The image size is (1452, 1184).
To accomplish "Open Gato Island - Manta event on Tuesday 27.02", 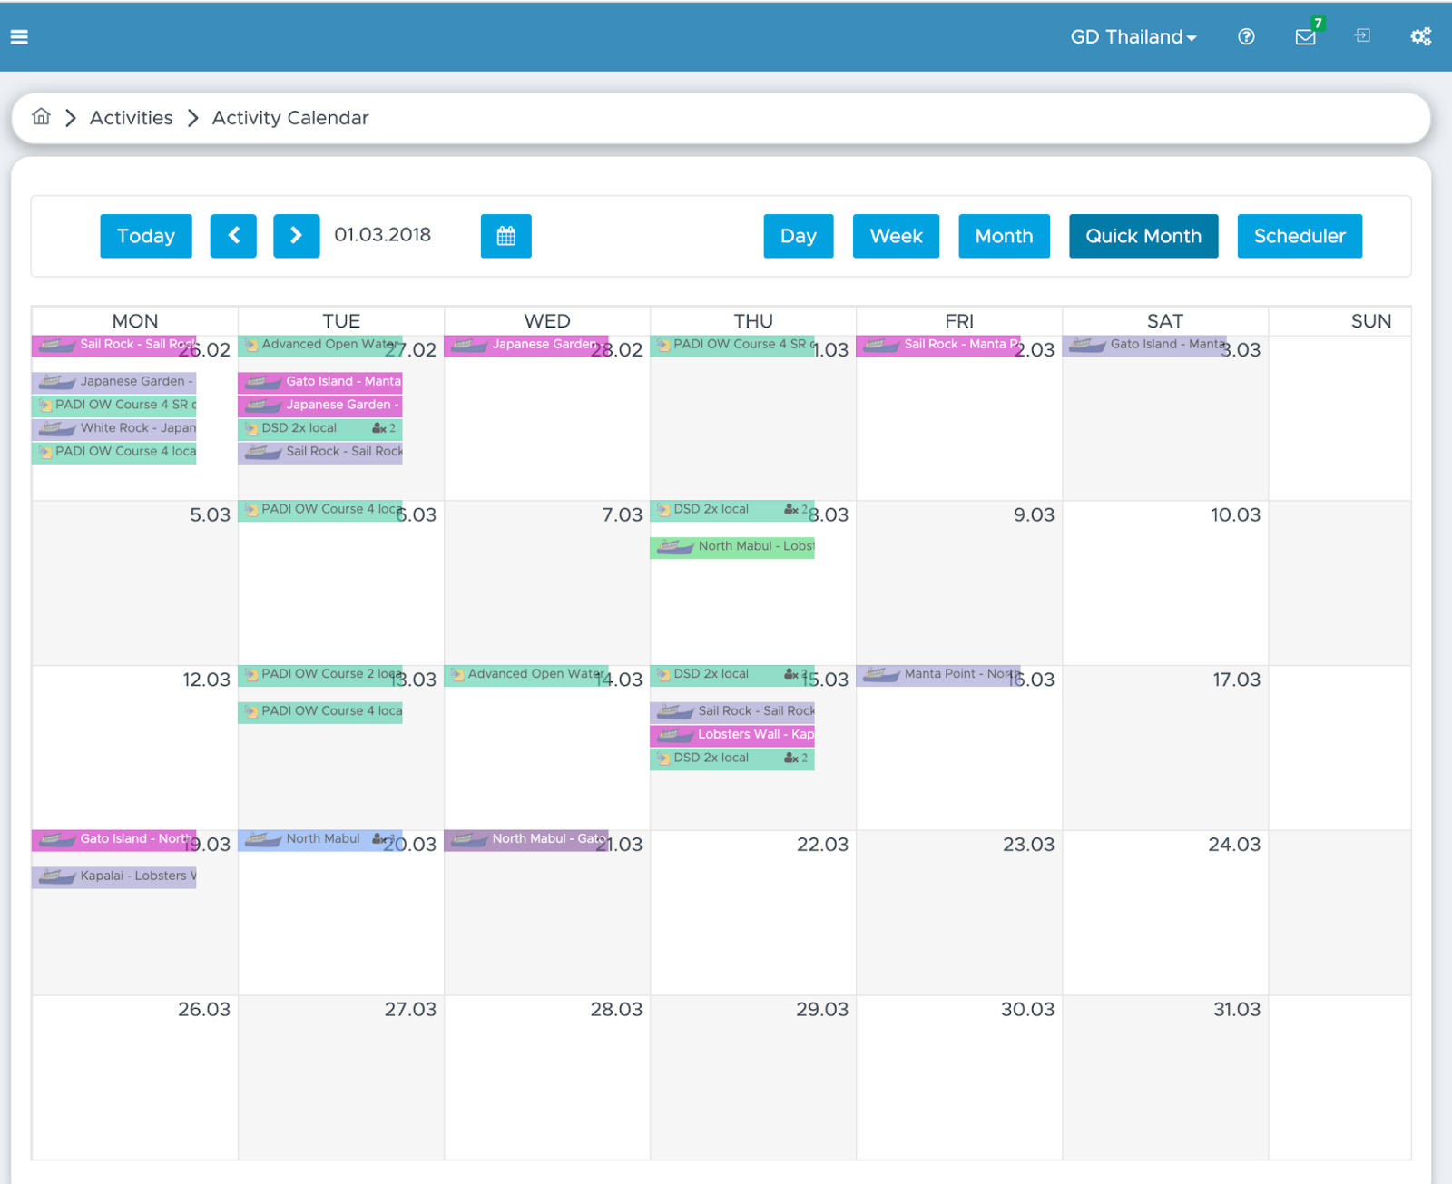I will [x=320, y=382].
